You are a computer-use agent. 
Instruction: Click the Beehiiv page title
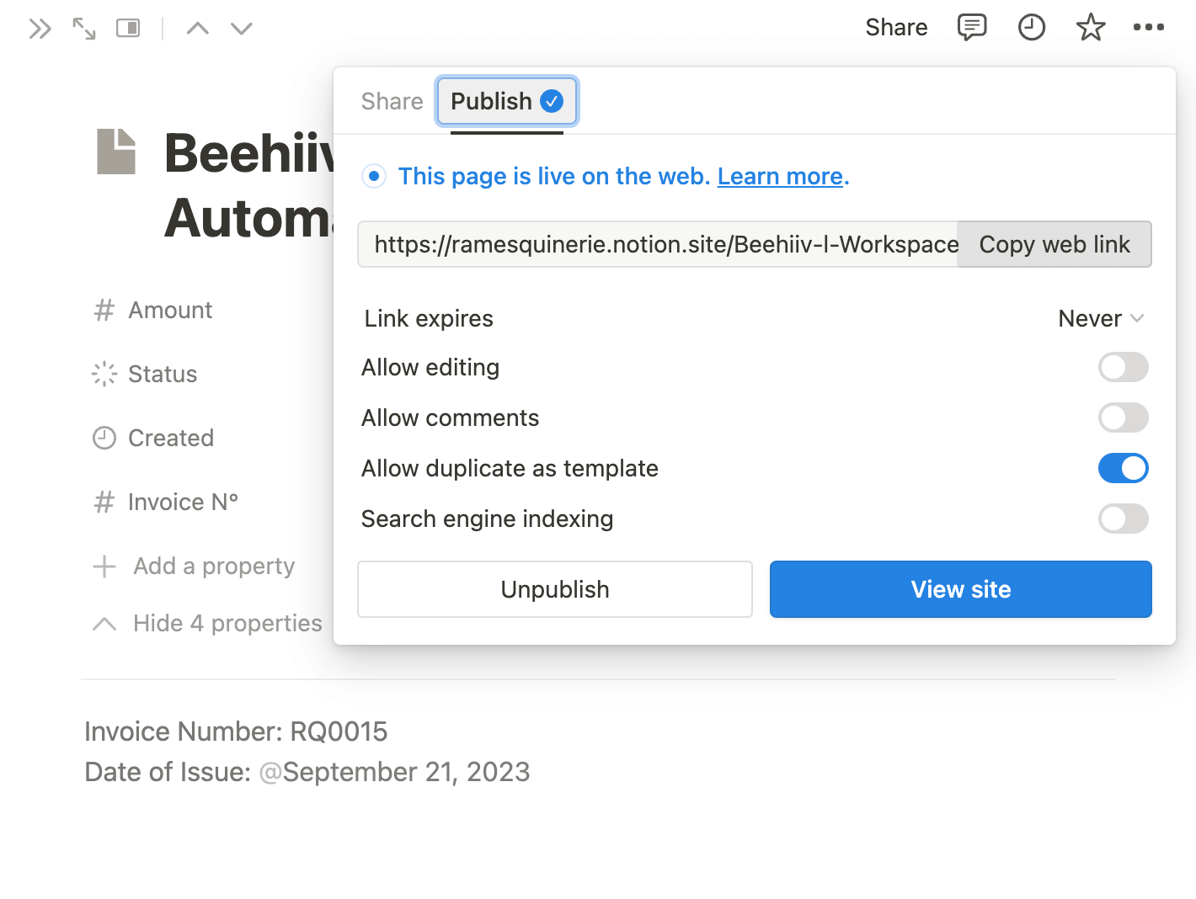[x=249, y=185]
